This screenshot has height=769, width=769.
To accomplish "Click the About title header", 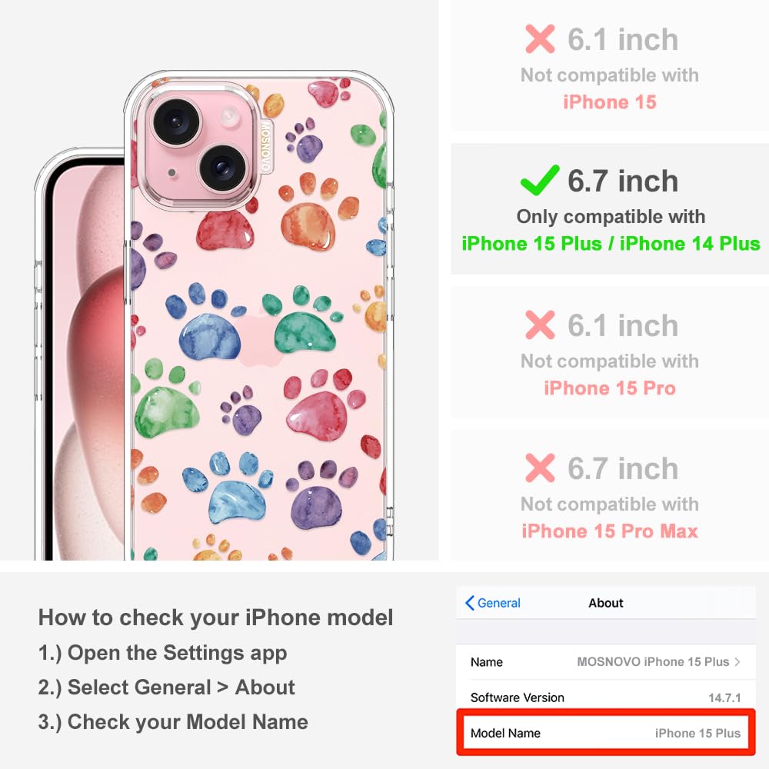I will pyautogui.click(x=606, y=603).
